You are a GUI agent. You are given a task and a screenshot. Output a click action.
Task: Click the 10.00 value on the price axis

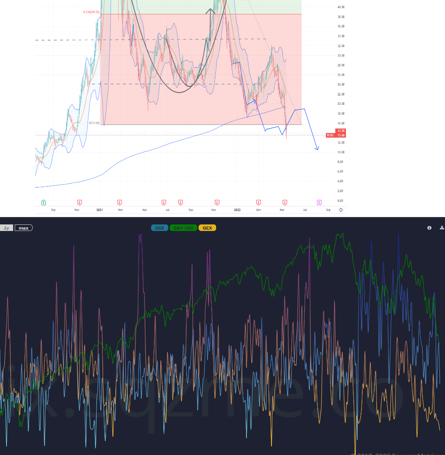click(x=341, y=152)
